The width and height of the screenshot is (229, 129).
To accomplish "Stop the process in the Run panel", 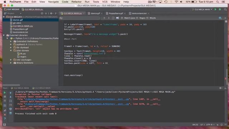I will 5,97.
